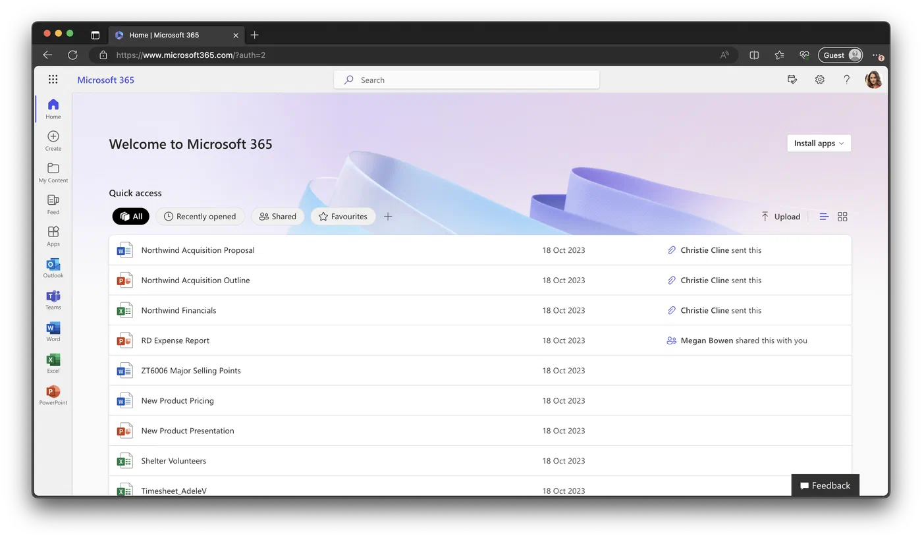Click the Search input field
Viewport: 922px width, 540px height.
tap(467, 80)
